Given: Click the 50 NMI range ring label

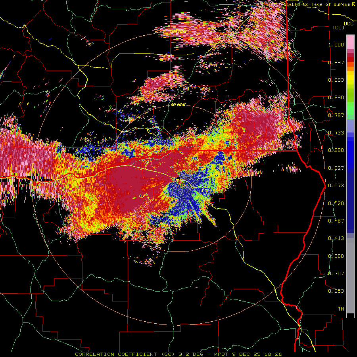Looking at the screenshot, I should point(178,105).
